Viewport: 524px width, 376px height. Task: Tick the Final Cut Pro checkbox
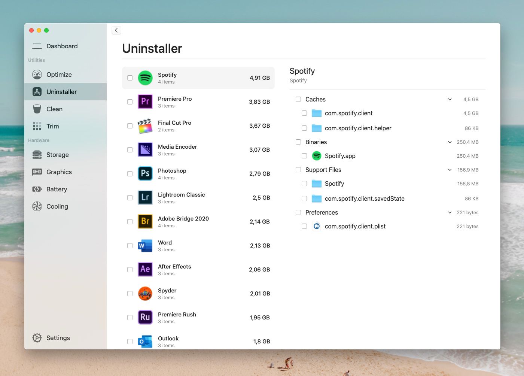[130, 126]
